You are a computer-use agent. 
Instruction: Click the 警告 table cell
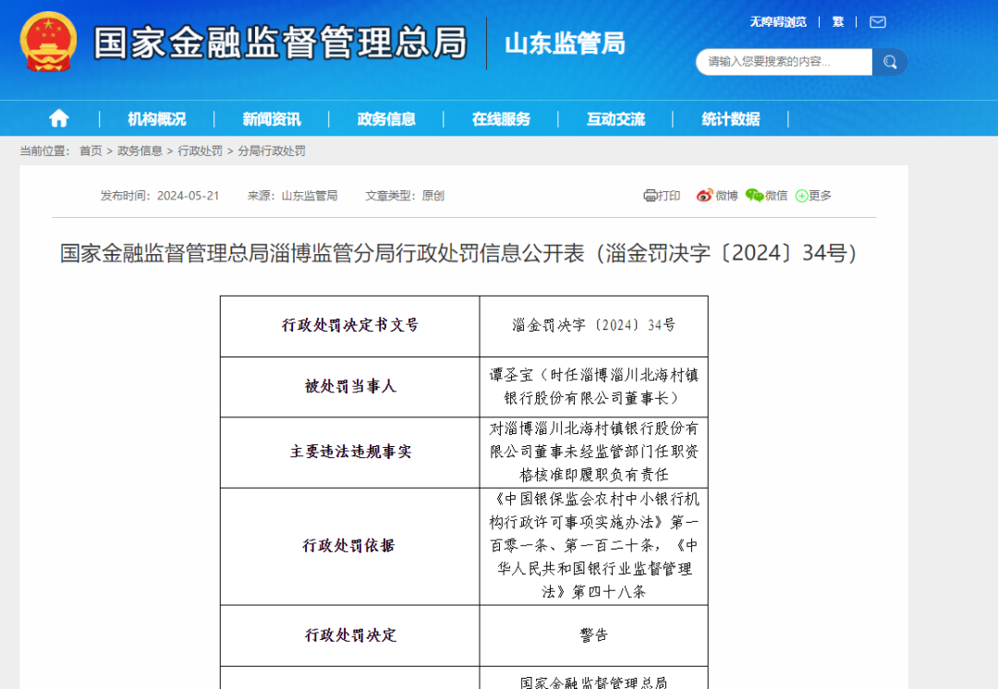594,635
